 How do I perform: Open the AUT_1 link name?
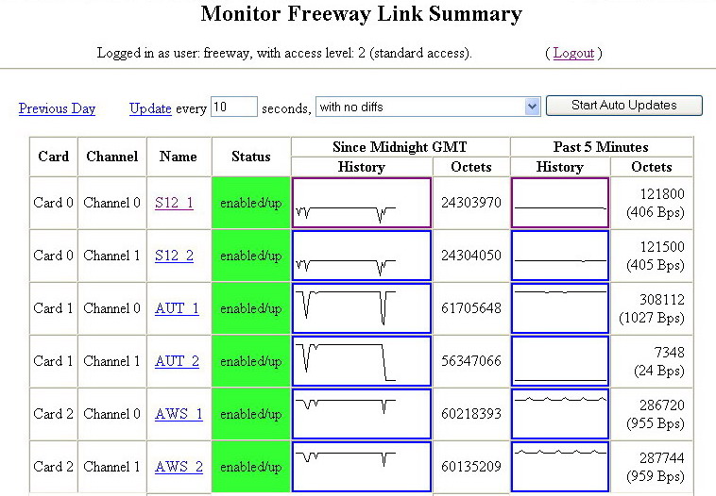click(177, 308)
